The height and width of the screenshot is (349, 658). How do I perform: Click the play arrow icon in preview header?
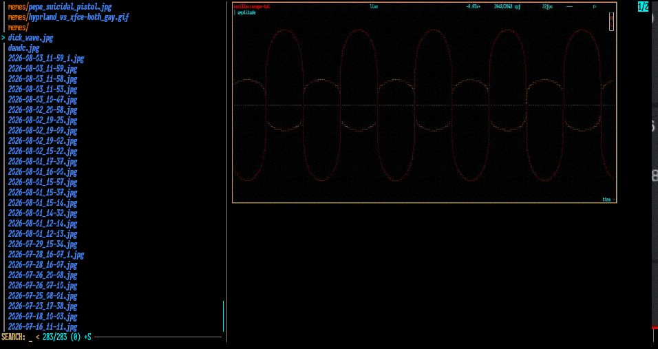tap(595, 7)
